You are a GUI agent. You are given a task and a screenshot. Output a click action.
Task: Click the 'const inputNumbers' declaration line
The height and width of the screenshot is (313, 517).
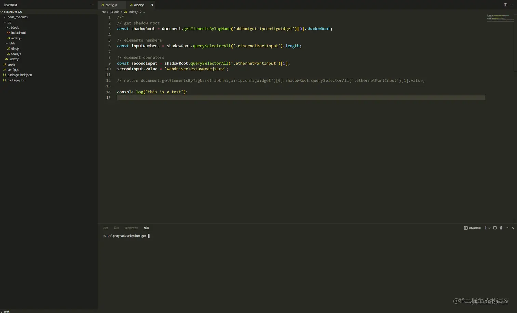point(209,46)
